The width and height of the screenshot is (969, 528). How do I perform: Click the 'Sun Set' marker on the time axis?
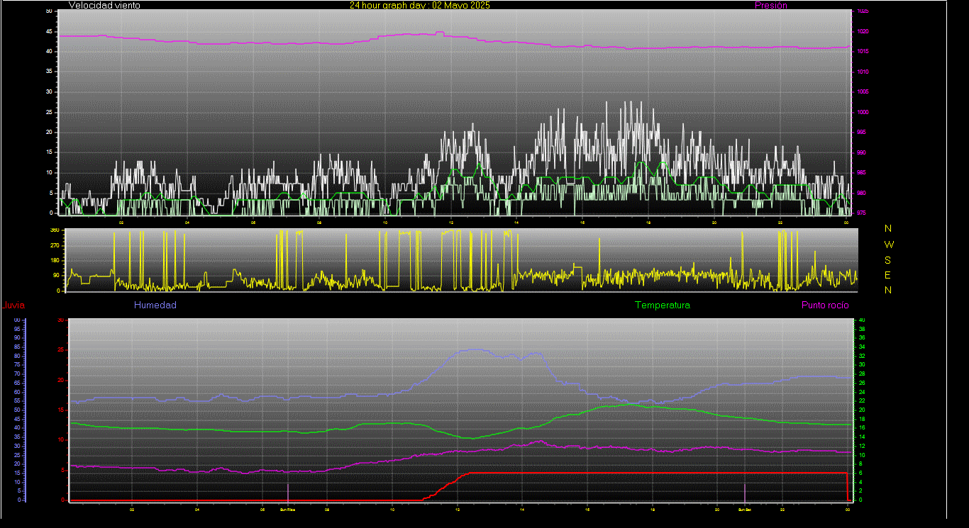click(744, 510)
